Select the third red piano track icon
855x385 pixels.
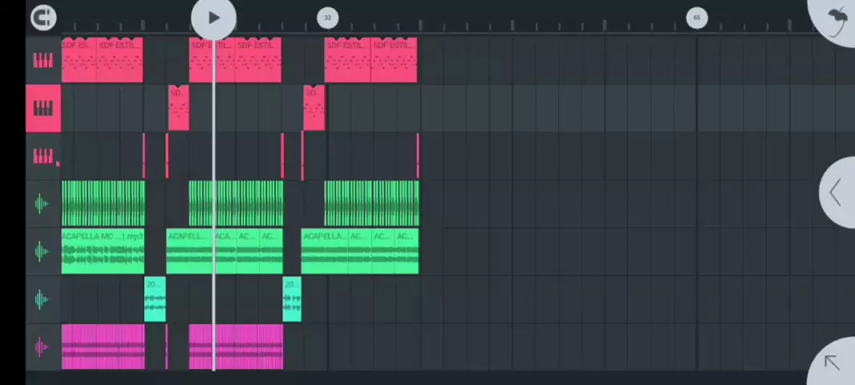pos(43,156)
